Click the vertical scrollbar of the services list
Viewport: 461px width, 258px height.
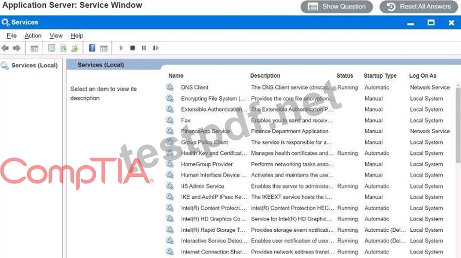(x=458, y=171)
